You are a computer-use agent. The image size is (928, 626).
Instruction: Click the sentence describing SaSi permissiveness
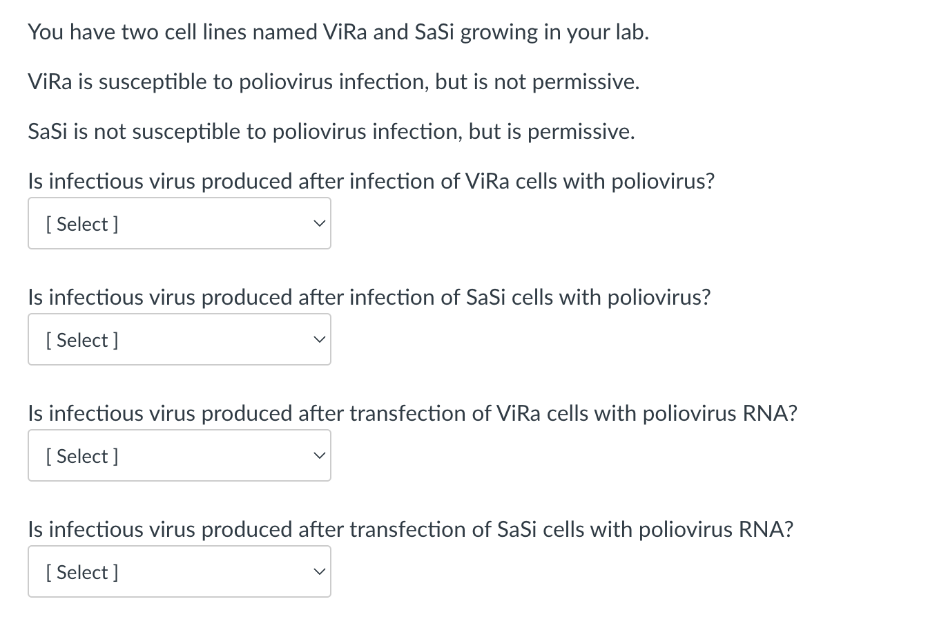coord(330,131)
